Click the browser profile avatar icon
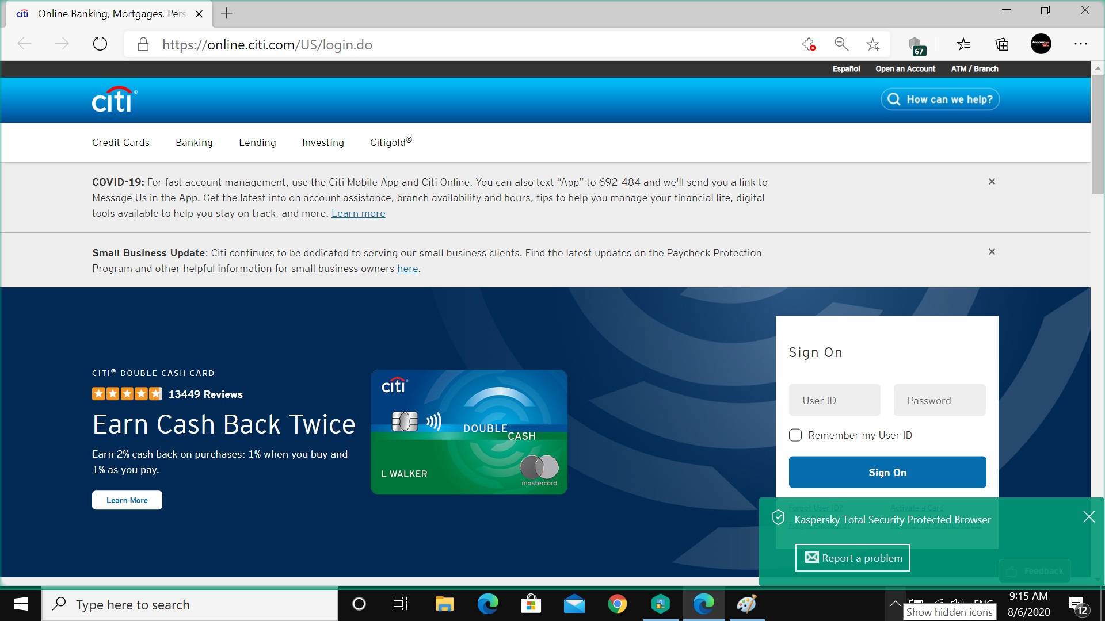The width and height of the screenshot is (1105, 621). click(1041, 44)
